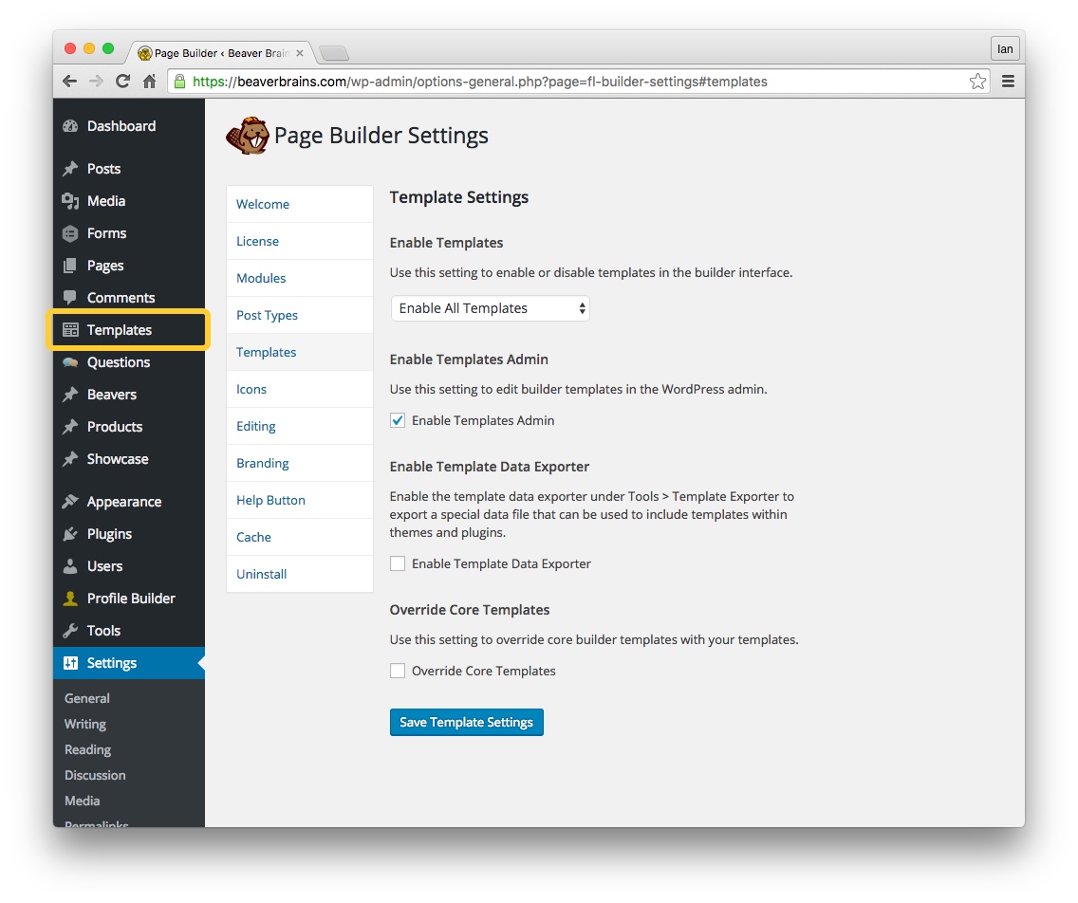View site info via the green padlock
The width and height of the screenshot is (1078, 903).
[x=179, y=81]
